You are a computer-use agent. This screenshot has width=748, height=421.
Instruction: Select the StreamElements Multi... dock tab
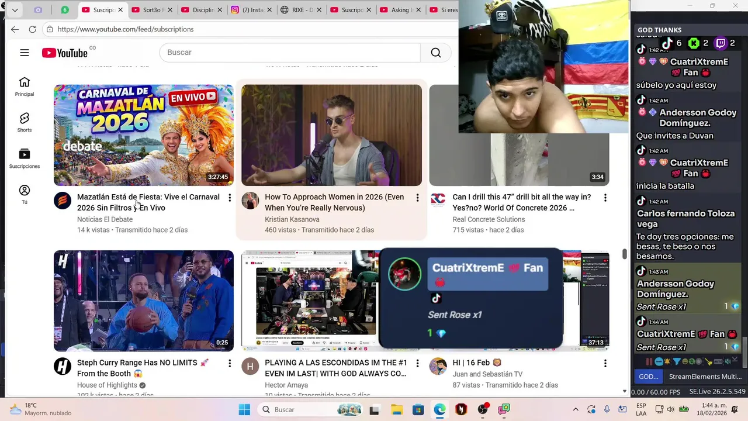point(705,377)
